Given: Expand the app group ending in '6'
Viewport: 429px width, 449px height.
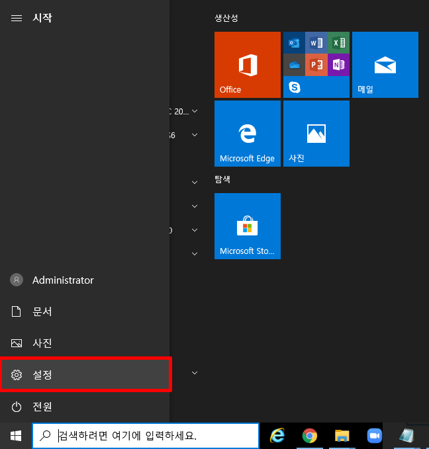Looking at the screenshot, I should coord(195,135).
